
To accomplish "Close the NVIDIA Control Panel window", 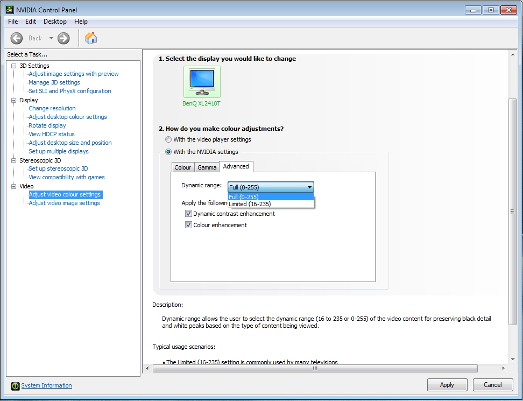I will point(508,10).
